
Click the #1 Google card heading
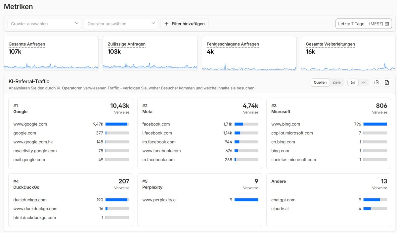21,109
